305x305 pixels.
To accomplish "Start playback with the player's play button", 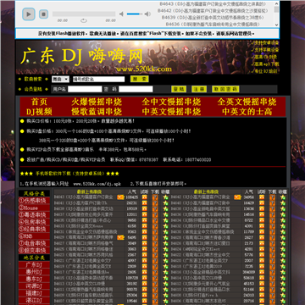I will point(29,14).
